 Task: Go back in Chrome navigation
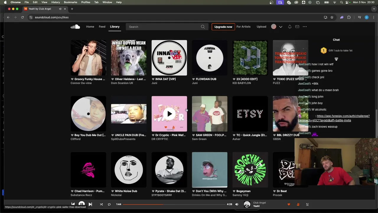tap(8, 17)
